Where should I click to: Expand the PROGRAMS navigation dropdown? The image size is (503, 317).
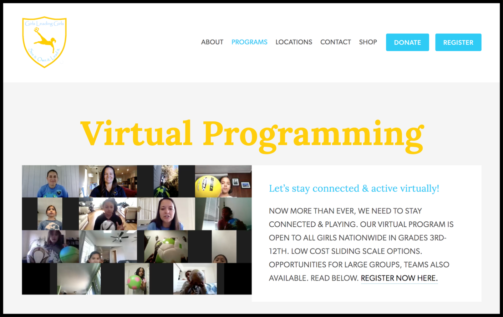(249, 42)
